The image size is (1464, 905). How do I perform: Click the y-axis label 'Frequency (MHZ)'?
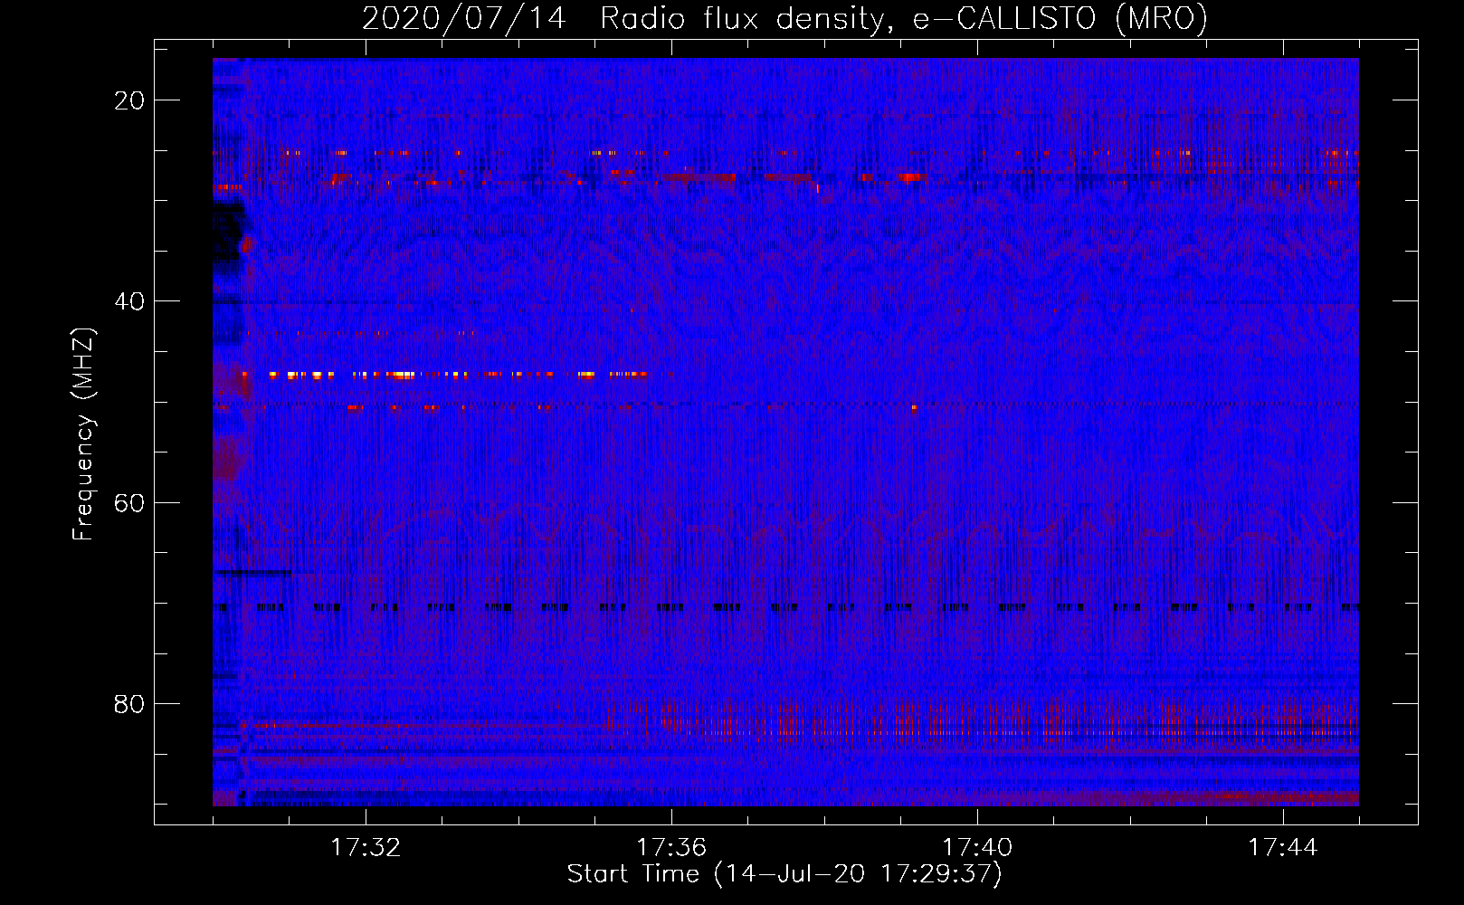pos(83,433)
